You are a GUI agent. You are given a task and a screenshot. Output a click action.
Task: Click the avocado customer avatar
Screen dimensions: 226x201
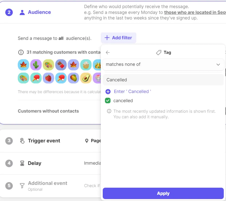pos(86,78)
